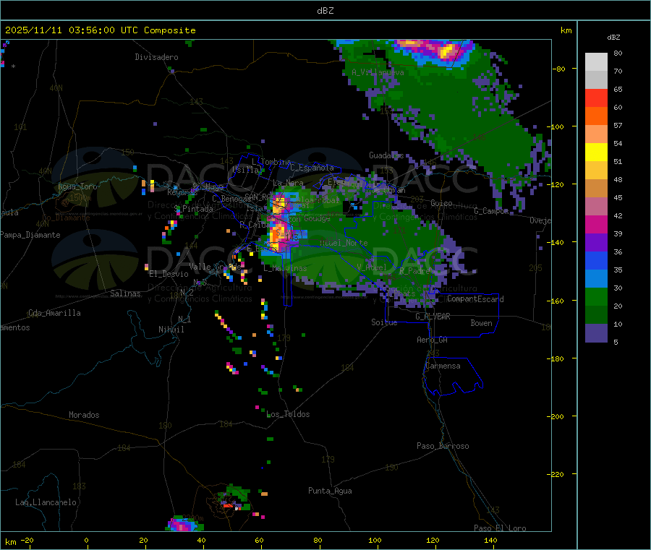This screenshot has width=651, height=550.
Task: Click the 100 km bottom axis label
Action: pos(375,540)
